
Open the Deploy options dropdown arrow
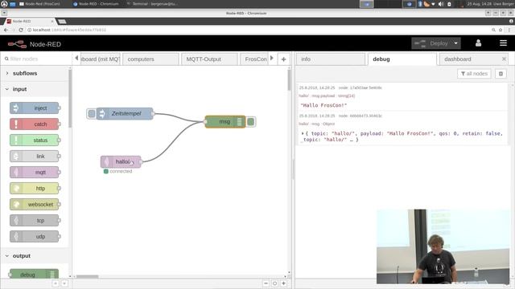[x=456, y=43]
